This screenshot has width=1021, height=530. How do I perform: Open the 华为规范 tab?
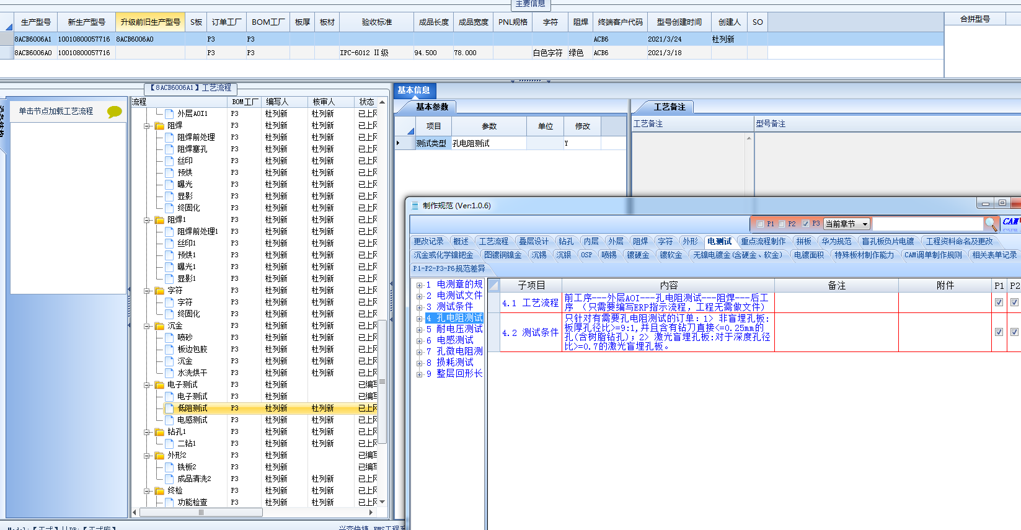coord(836,242)
